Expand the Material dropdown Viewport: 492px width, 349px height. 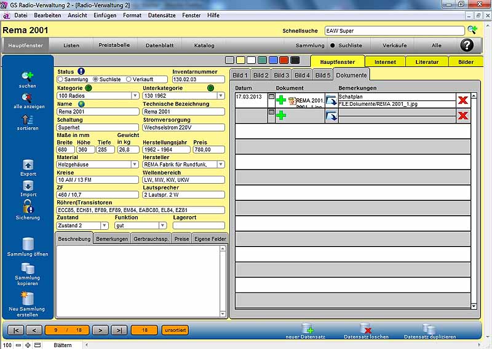[x=135, y=165]
